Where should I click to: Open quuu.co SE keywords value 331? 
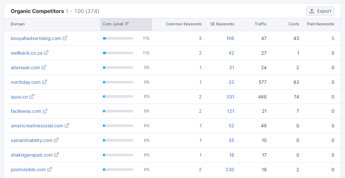pyautogui.click(x=230, y=97)
